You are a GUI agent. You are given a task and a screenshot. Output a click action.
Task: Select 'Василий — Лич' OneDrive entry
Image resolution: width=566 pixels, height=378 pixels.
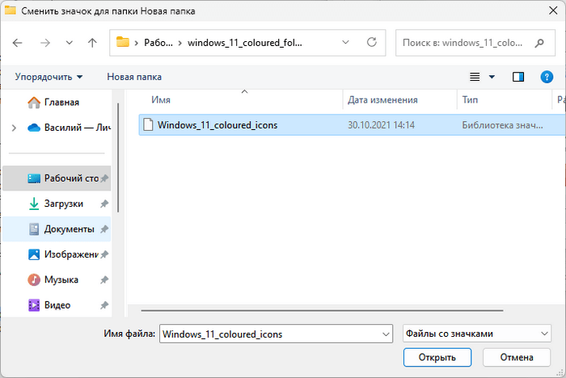point(70,128)
